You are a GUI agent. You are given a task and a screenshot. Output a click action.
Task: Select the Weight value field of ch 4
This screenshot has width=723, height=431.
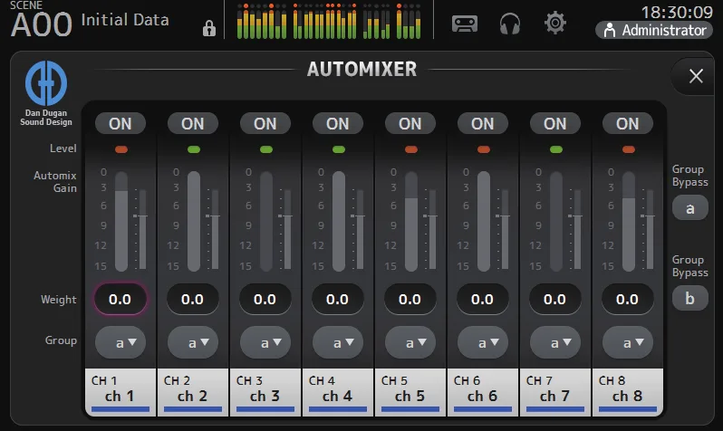[x=338, y=299]
